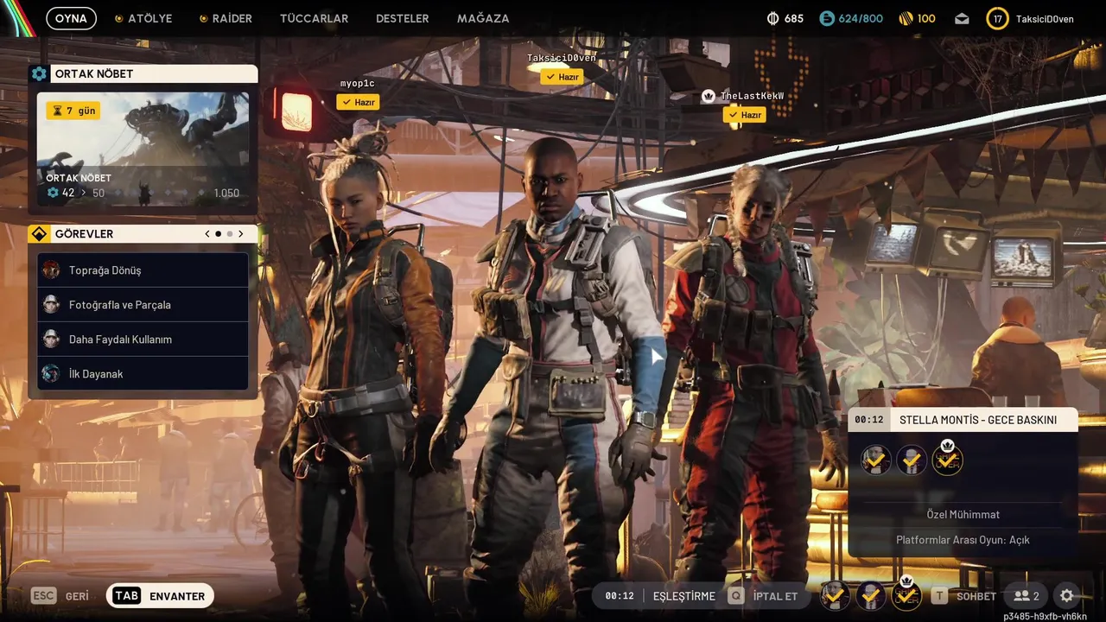
Task: Click the Toprağa Dönüş quest giver portrait
Action: [x=51, y=270]
